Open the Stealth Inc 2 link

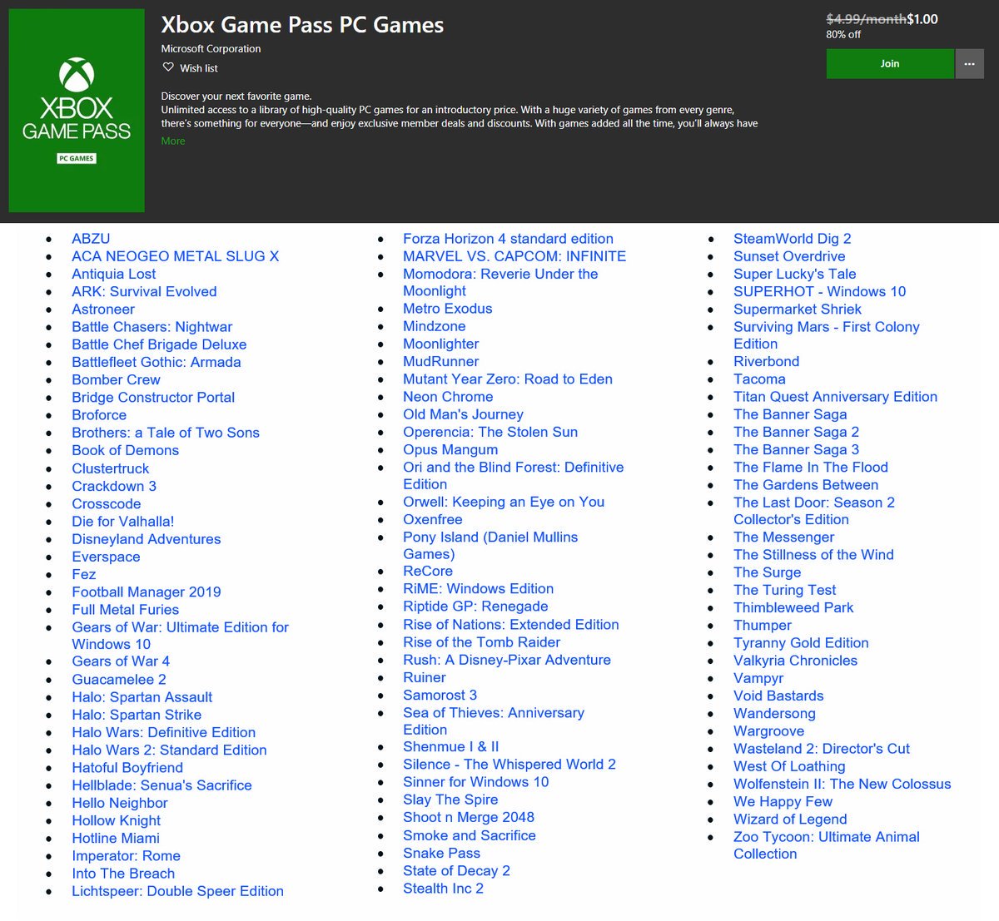tap(443, 889)
